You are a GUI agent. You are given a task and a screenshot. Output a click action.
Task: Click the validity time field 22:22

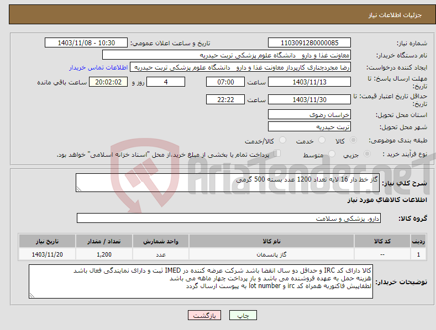click(x=225, y=99)
